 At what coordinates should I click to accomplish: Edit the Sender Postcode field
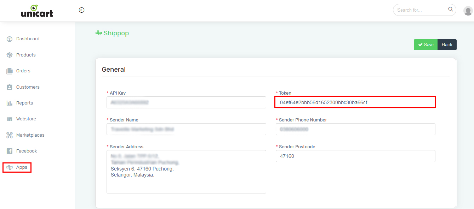355,156
